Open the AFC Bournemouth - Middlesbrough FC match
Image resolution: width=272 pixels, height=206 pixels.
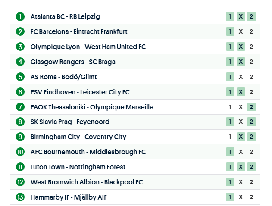click(88, 152)
